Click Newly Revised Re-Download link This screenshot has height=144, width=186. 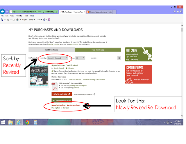coord(66,105)
